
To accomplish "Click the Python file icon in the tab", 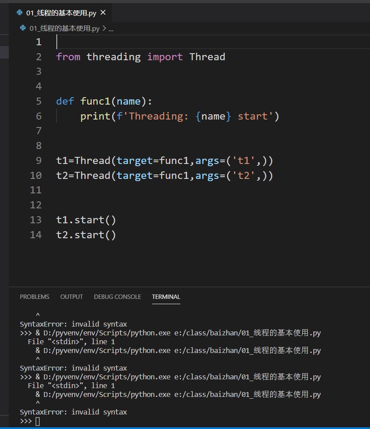I will (19, 13).
